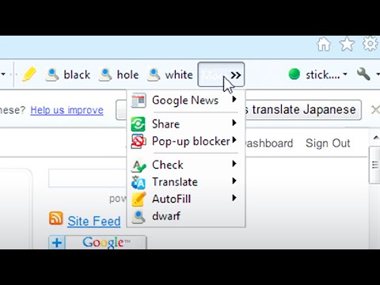Expand the Share submenu arrow
This screenshot has height=285, width=380.
[234, 123]
